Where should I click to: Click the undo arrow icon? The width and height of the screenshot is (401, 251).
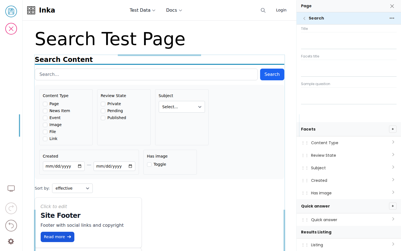pos(11,226)
